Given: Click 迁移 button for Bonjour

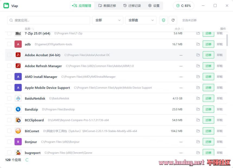Looking at the screenshot, I should (208, 142).
